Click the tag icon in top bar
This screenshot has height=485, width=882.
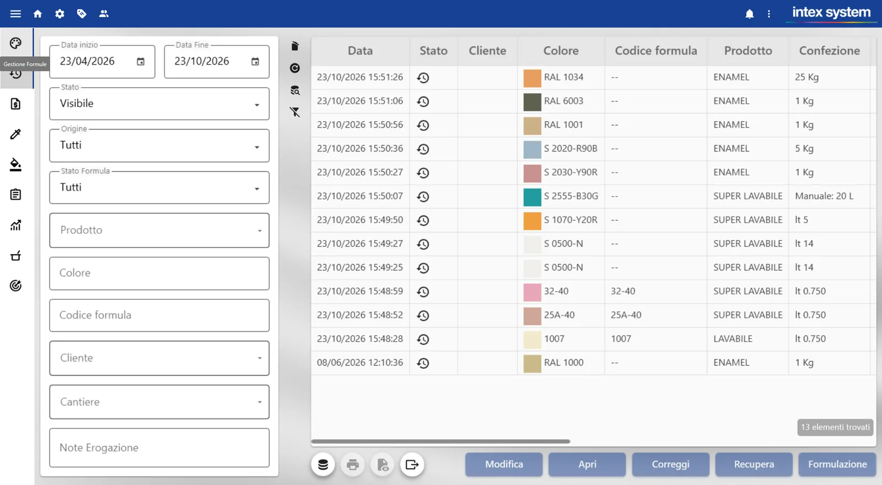point(82,14)
